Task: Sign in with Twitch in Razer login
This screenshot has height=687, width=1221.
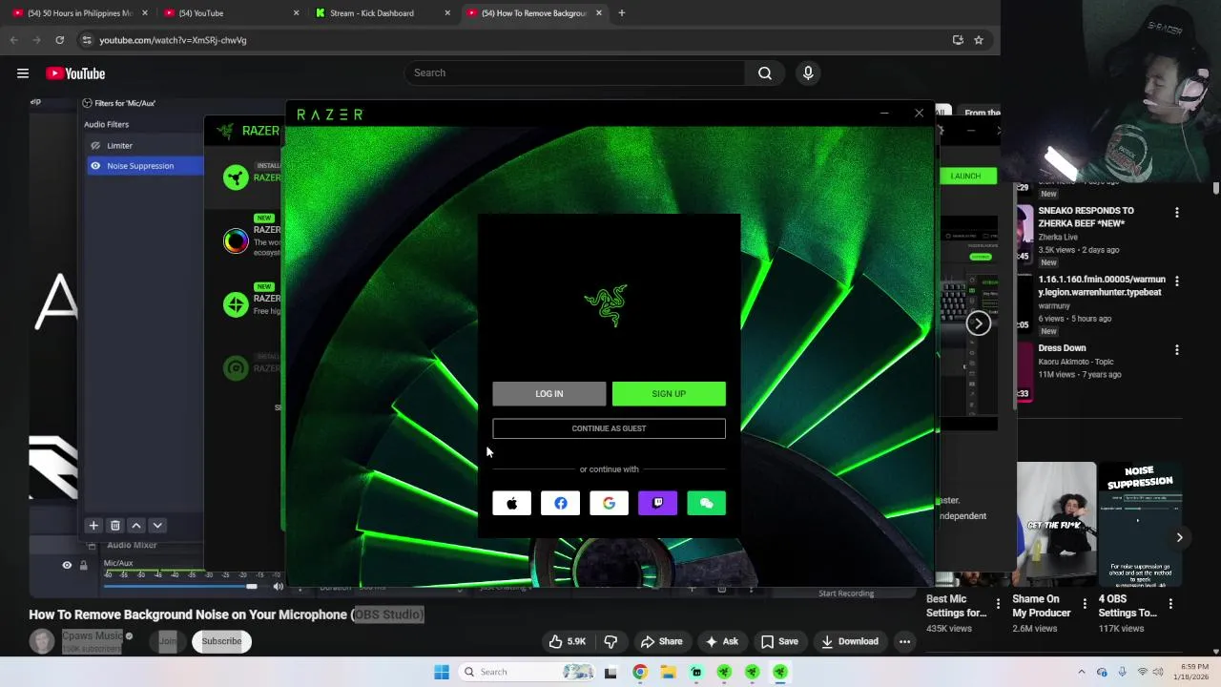Action: (657, 503)
